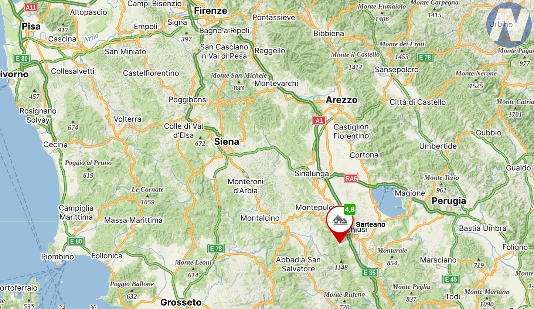This screenshot has height=309, width=534.
Task: Click the Siena city label
Action: tap(227, 142)
